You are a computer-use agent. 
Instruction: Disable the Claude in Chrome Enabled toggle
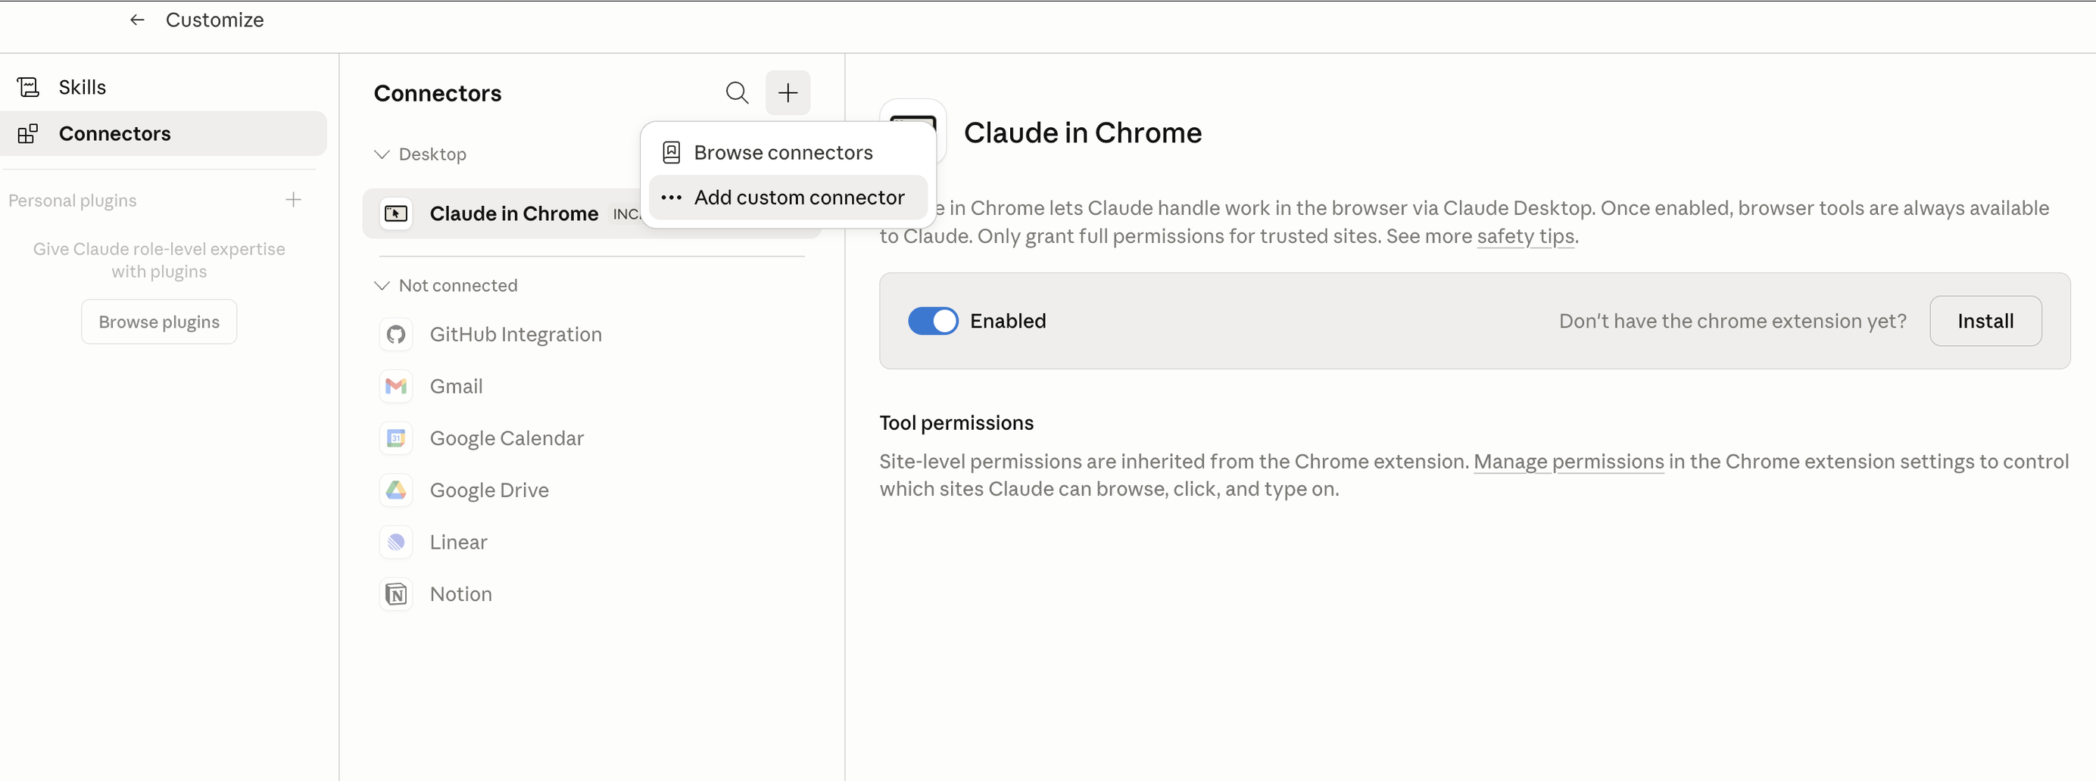(932, 322)
